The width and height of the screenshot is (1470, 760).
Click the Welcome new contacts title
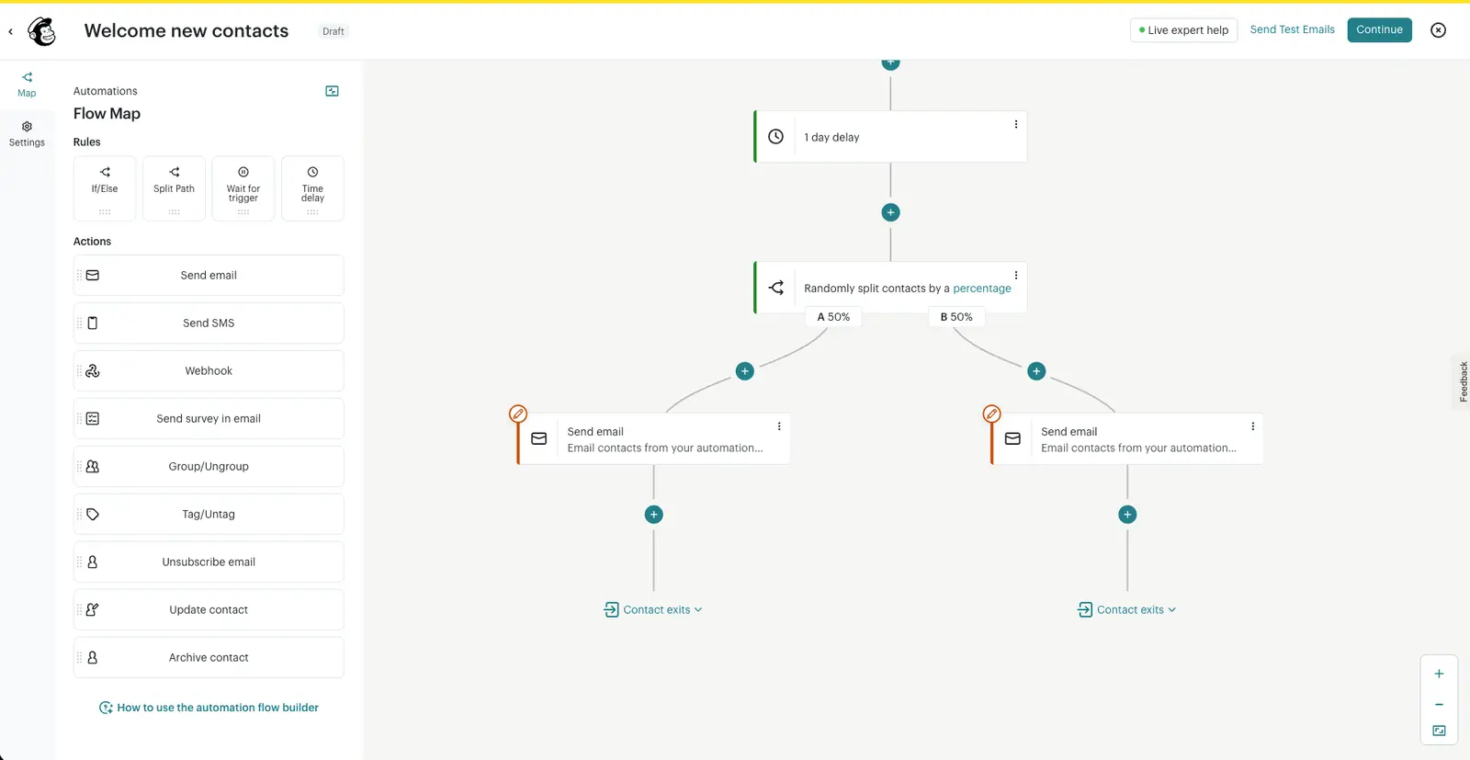coord(187,30)
